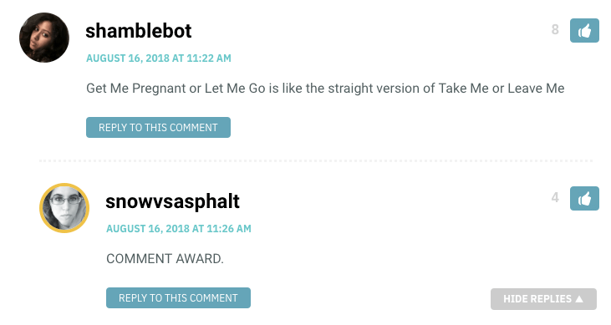The width and height of the screenshot is (611, 325).
Task: Click the like count 4 on snowvsasphalt's reply
Action: tap(555, 197)
